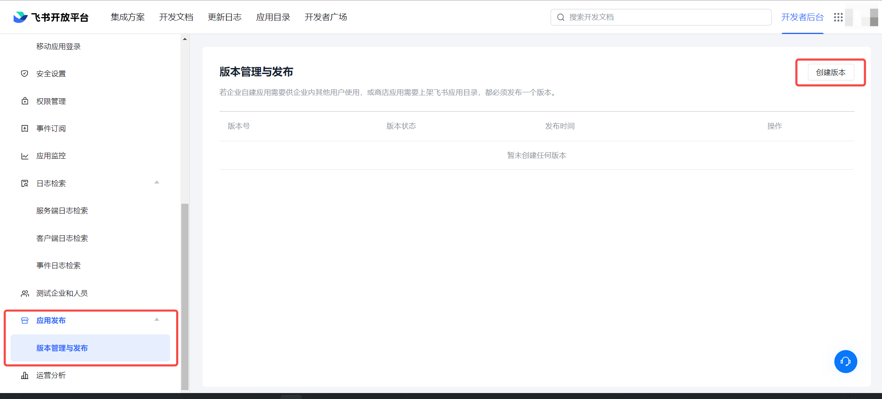882x399 pixels.
Task: Click the 事件订阅 plus-box icon
Action: click(25, 128)
